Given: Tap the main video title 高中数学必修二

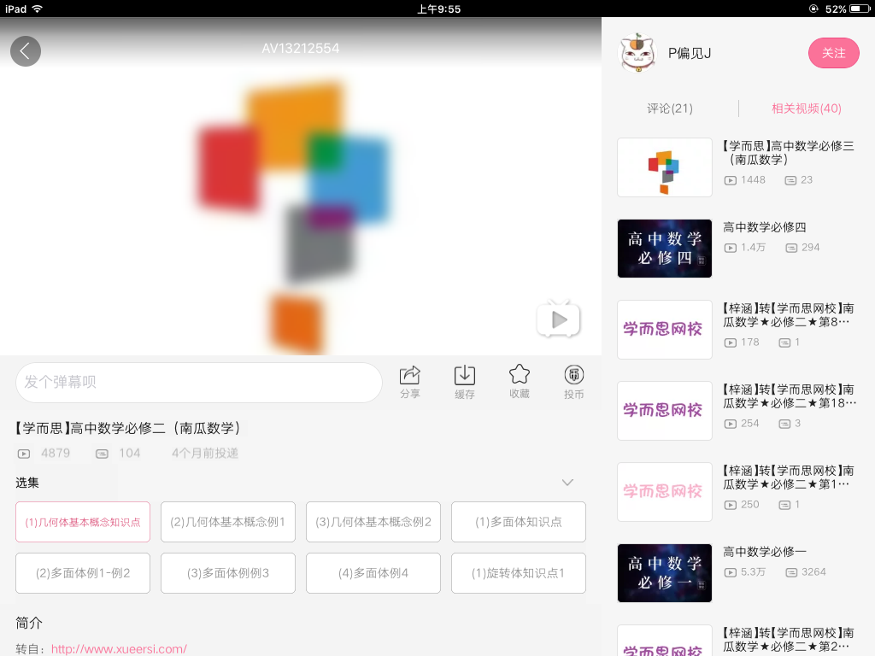Looking at the screenshot, I should tap(128, 428).
